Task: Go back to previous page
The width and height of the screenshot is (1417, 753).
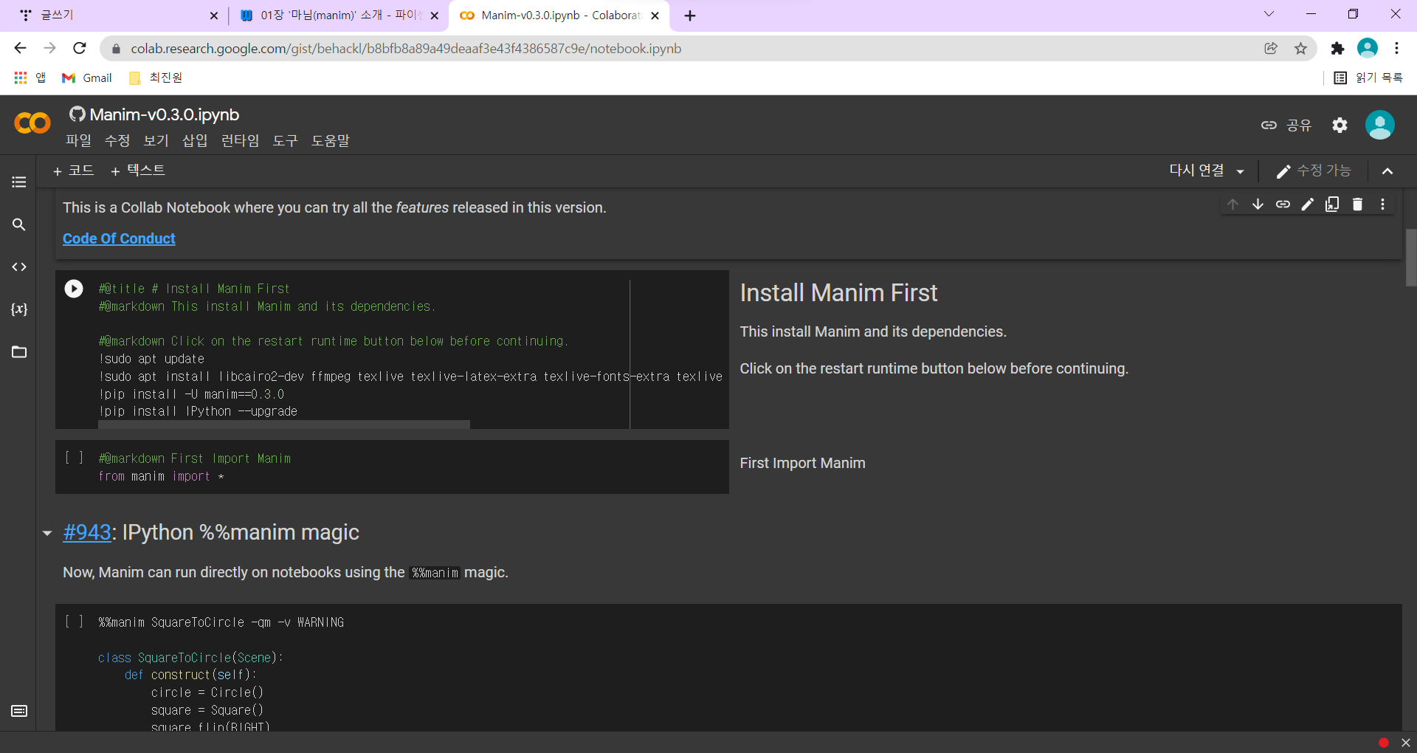Action: (20, 49)
